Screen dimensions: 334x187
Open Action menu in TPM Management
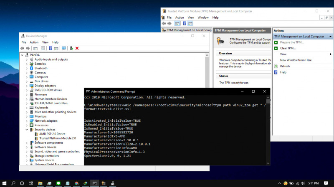pyautogui.click(x=180, y=17)
